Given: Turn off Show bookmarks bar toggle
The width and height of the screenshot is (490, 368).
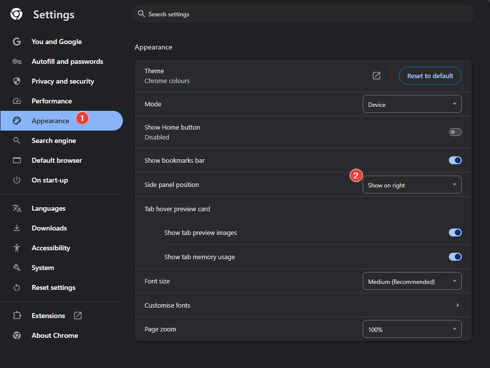Looking at the screenshot, I should [455, 160].
